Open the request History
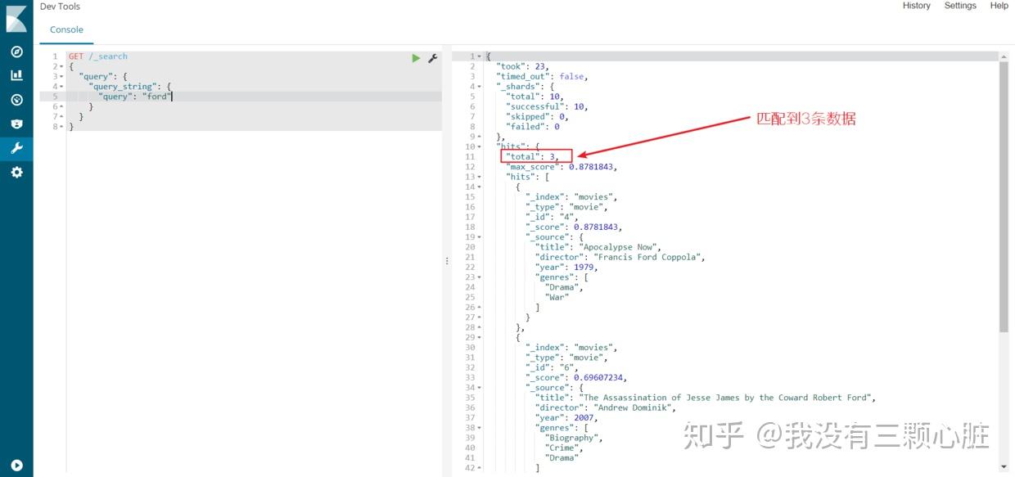The image size is (1015, 477). pos(916,6)
